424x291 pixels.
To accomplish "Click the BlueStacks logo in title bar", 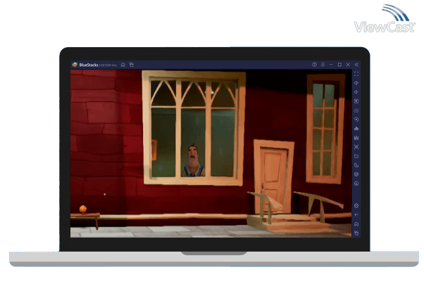I will [75, 65].
